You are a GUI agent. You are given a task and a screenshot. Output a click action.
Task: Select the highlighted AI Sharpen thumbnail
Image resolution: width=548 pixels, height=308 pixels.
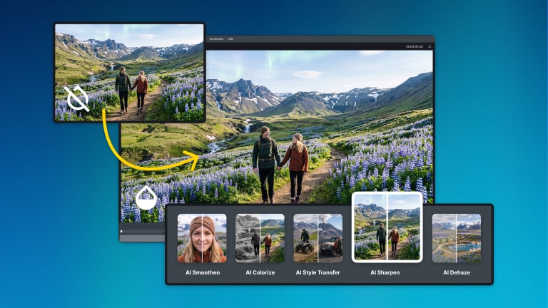[387, 227]
